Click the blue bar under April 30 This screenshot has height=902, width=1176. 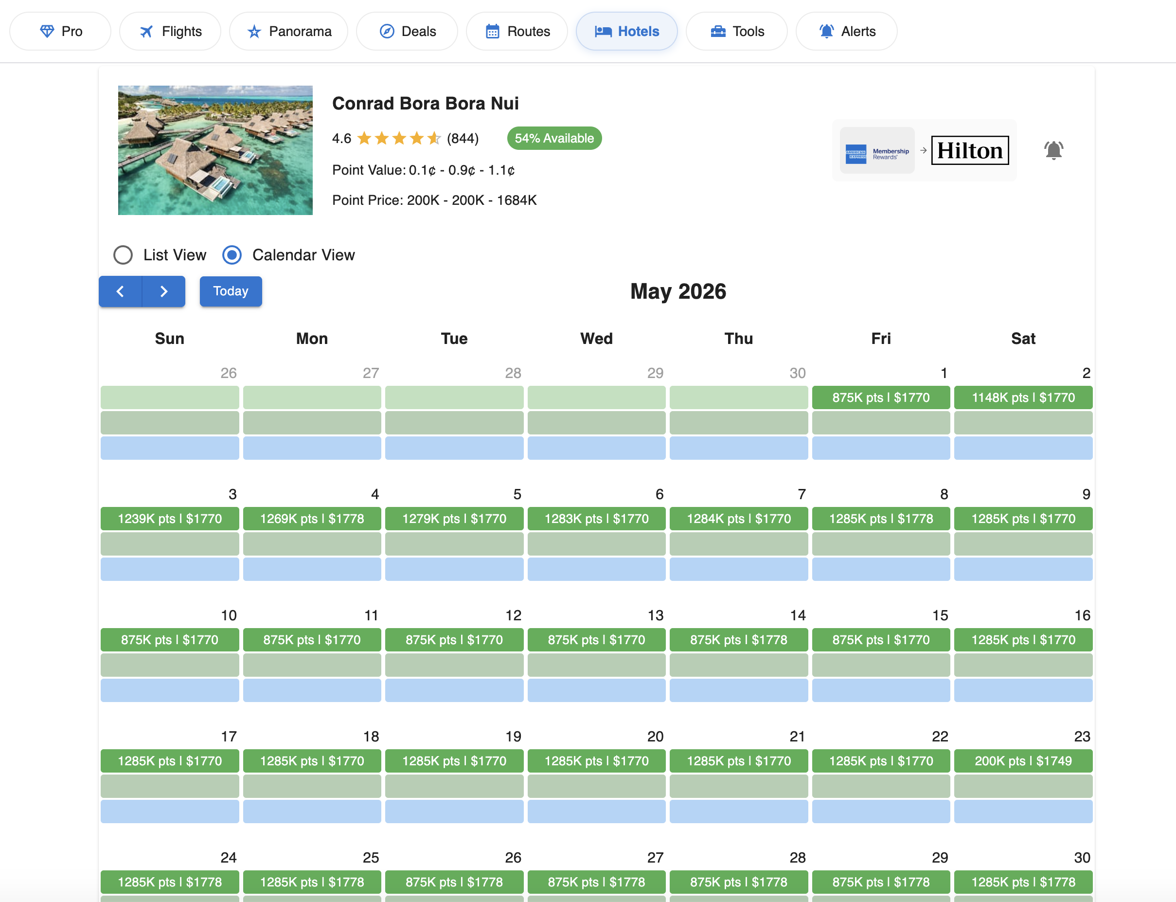point(739,448)
